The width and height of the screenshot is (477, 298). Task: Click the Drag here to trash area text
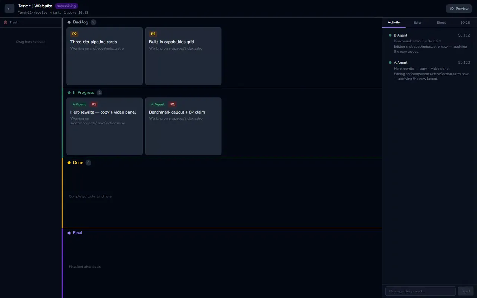click(x=31, y=42)
